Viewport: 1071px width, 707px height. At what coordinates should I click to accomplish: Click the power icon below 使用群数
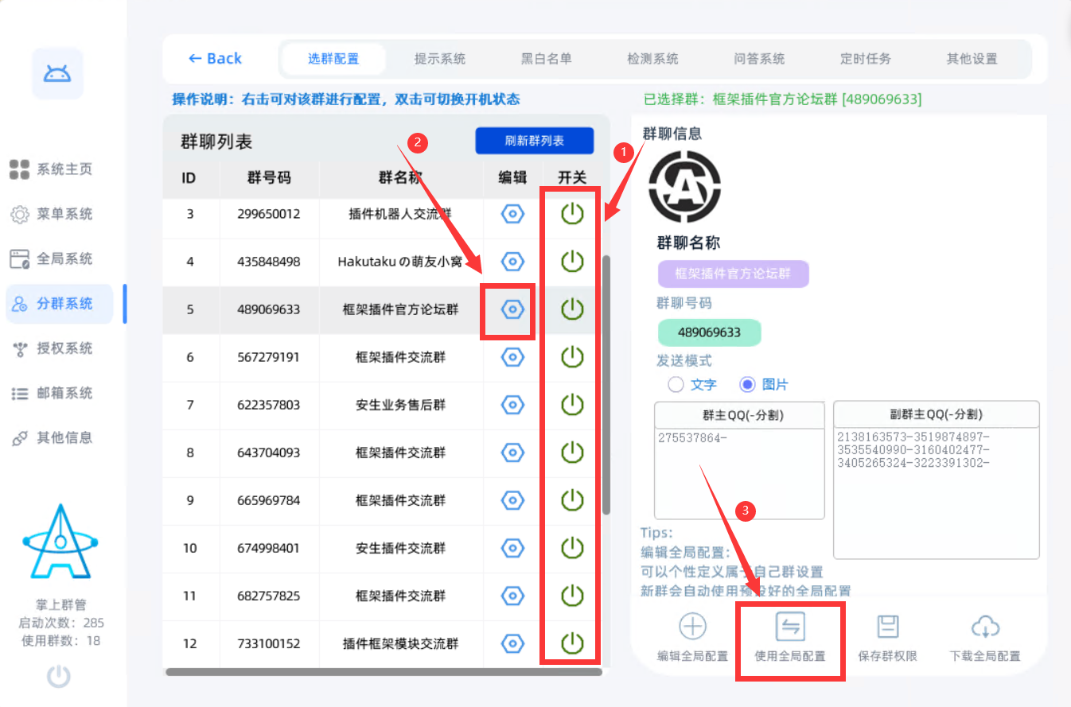click(x=59, y=677)
